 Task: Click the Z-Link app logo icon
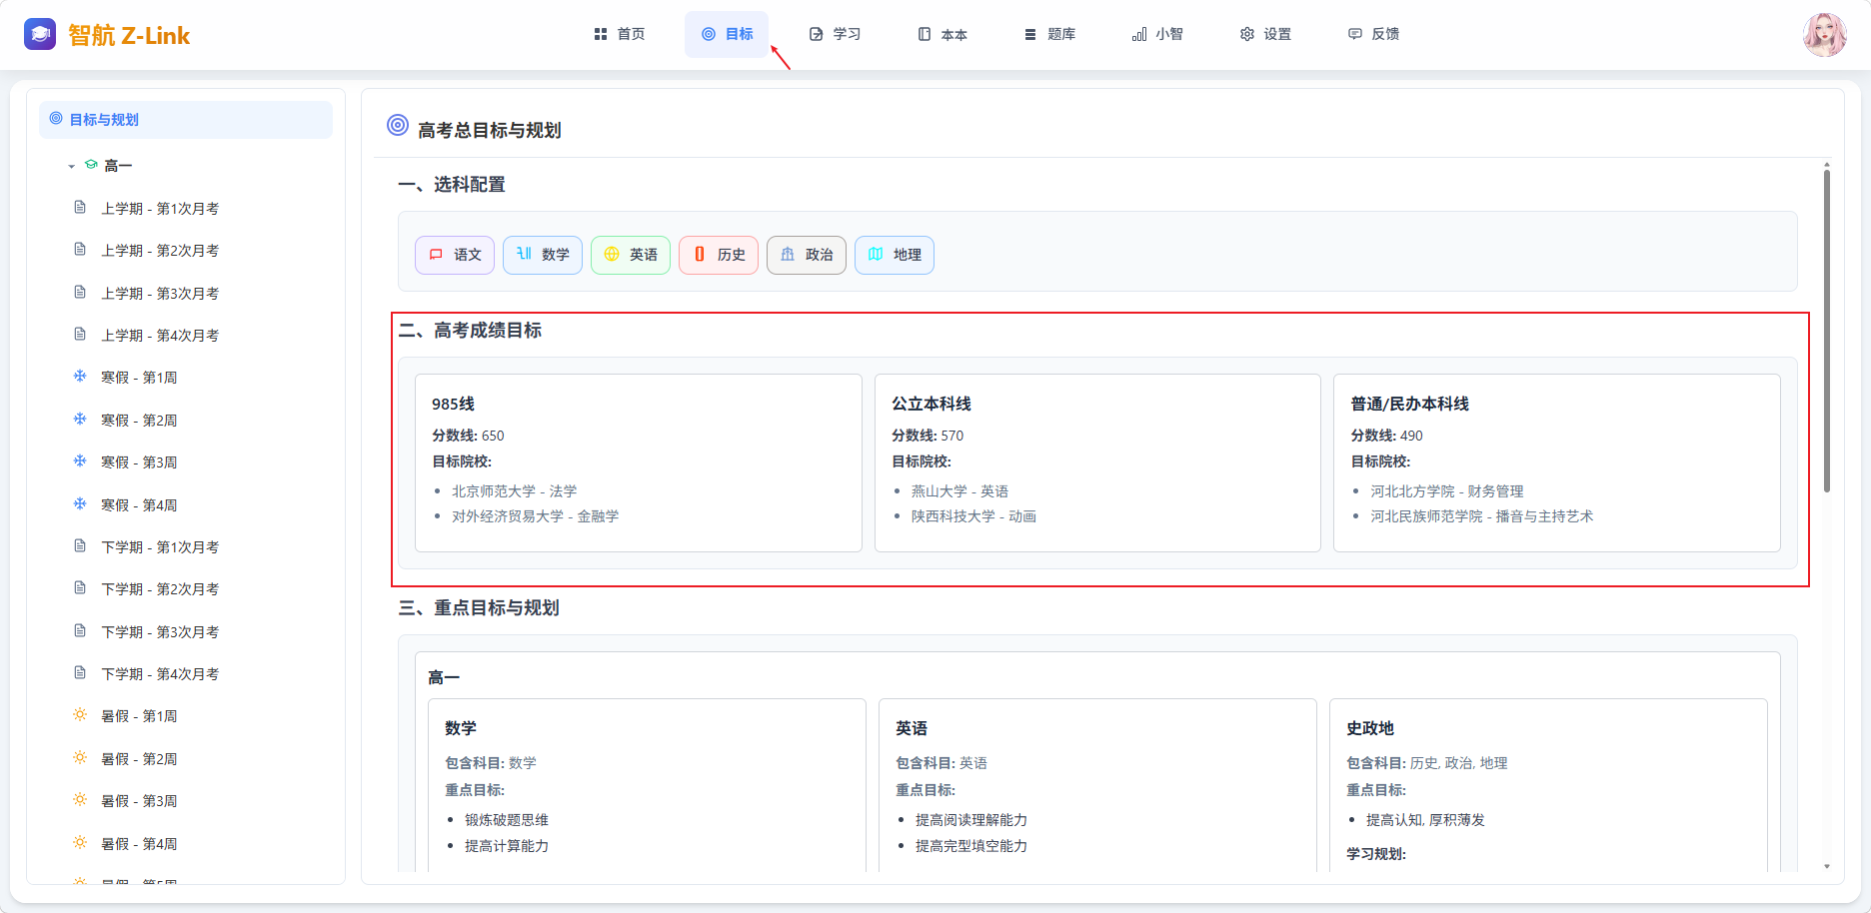coord(40,34)
